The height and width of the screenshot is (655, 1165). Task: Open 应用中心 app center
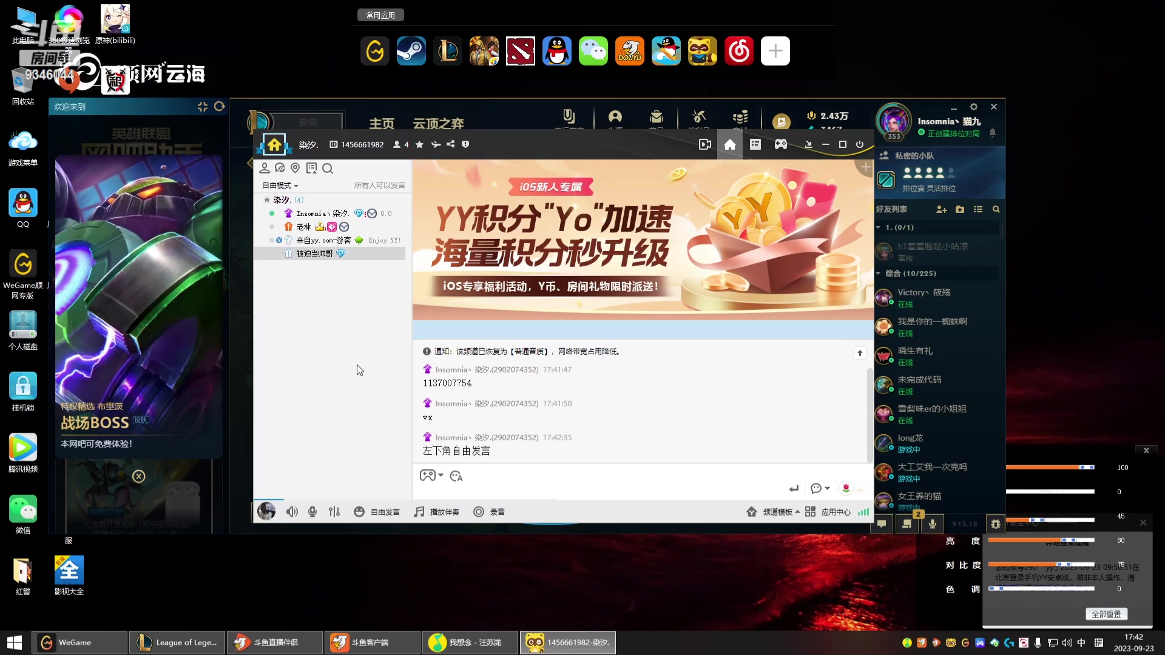click(828, 512)
